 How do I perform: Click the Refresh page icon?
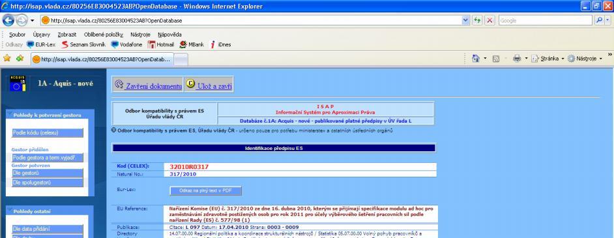tap(477, 20)
